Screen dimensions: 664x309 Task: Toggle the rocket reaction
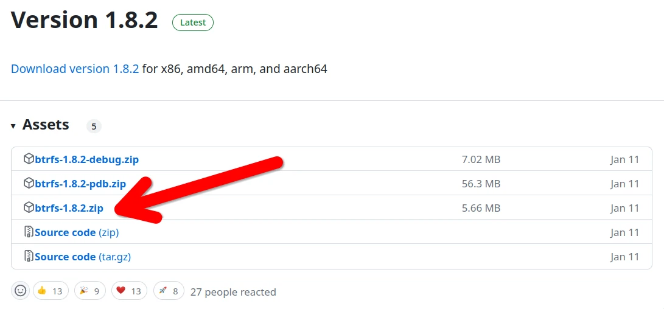pyautogui.click(x=169, y=291)
